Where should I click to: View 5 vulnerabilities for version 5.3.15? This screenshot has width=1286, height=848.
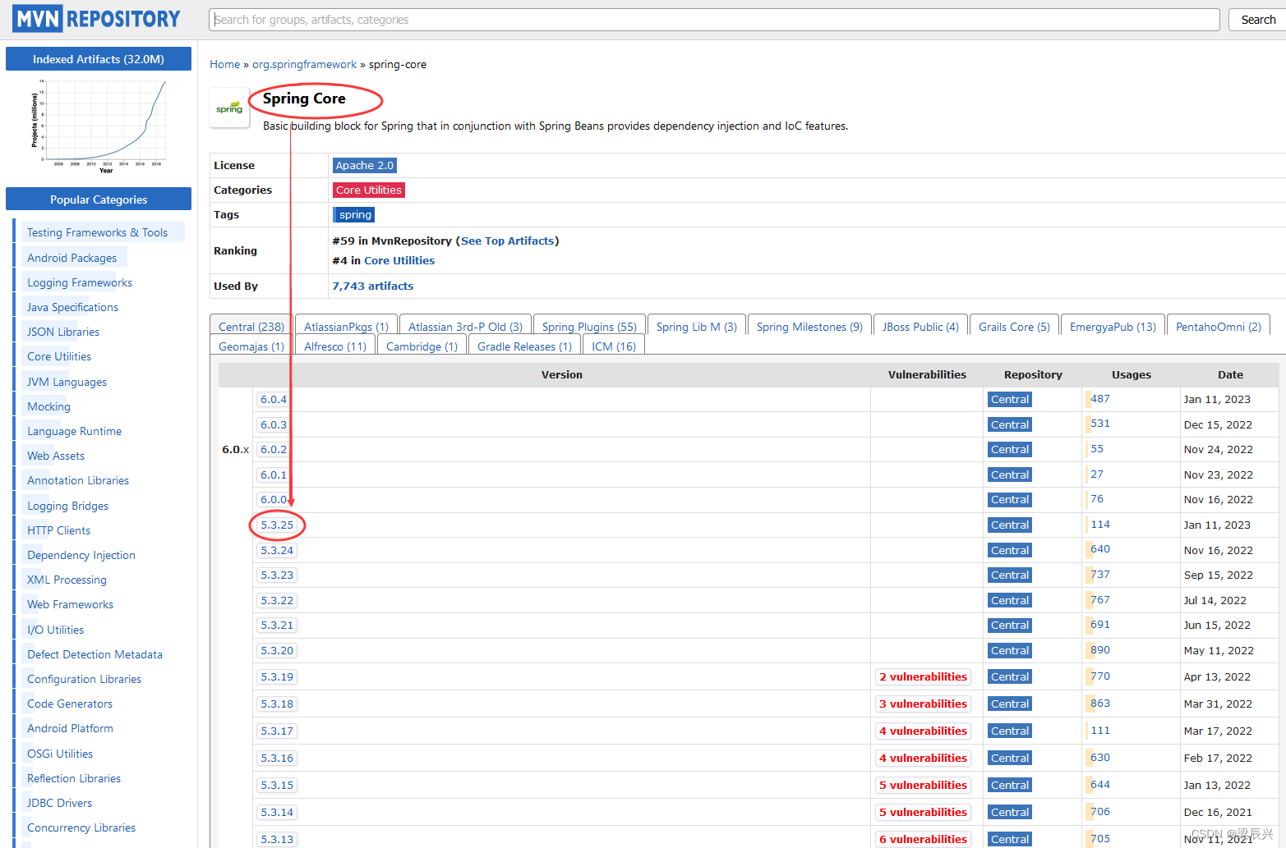[923, 785]
